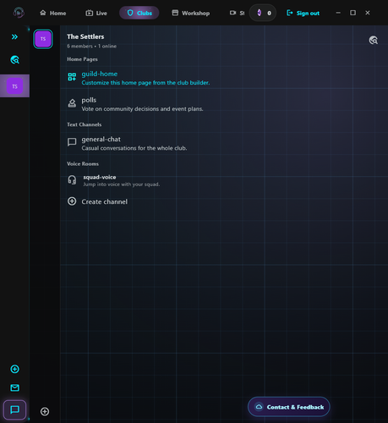Click 'Customize this home page from the club builder.'
Screen dimensions: 388x423
(145, 83)
